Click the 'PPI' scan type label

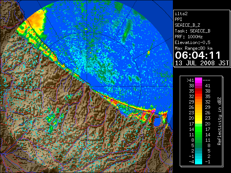[178, 19]
